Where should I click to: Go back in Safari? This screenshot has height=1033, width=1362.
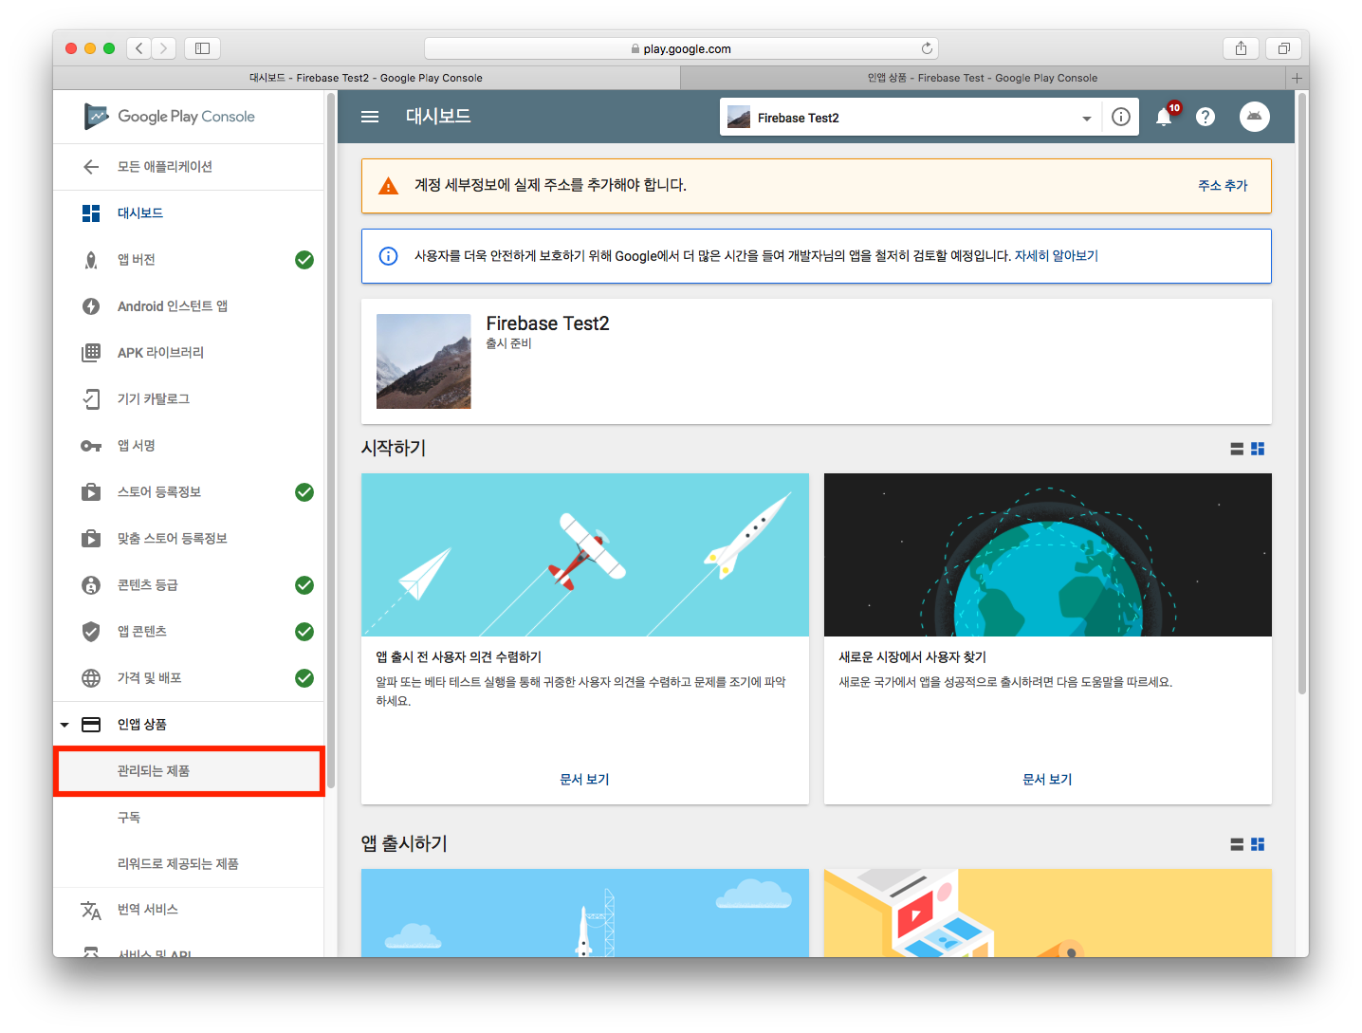pyautogui.click(x=139, y=48)
